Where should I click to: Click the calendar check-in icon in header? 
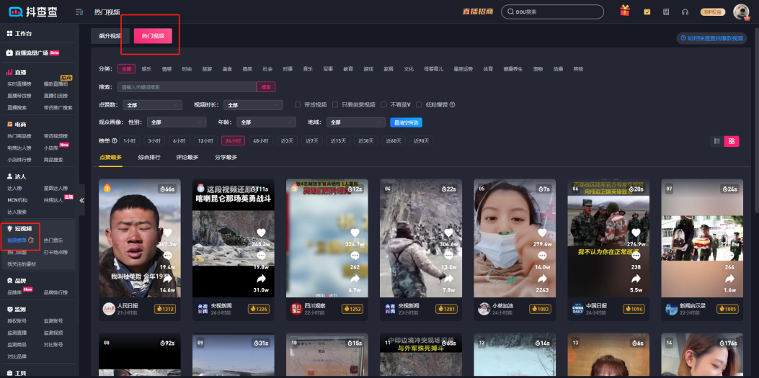(647, 12)
